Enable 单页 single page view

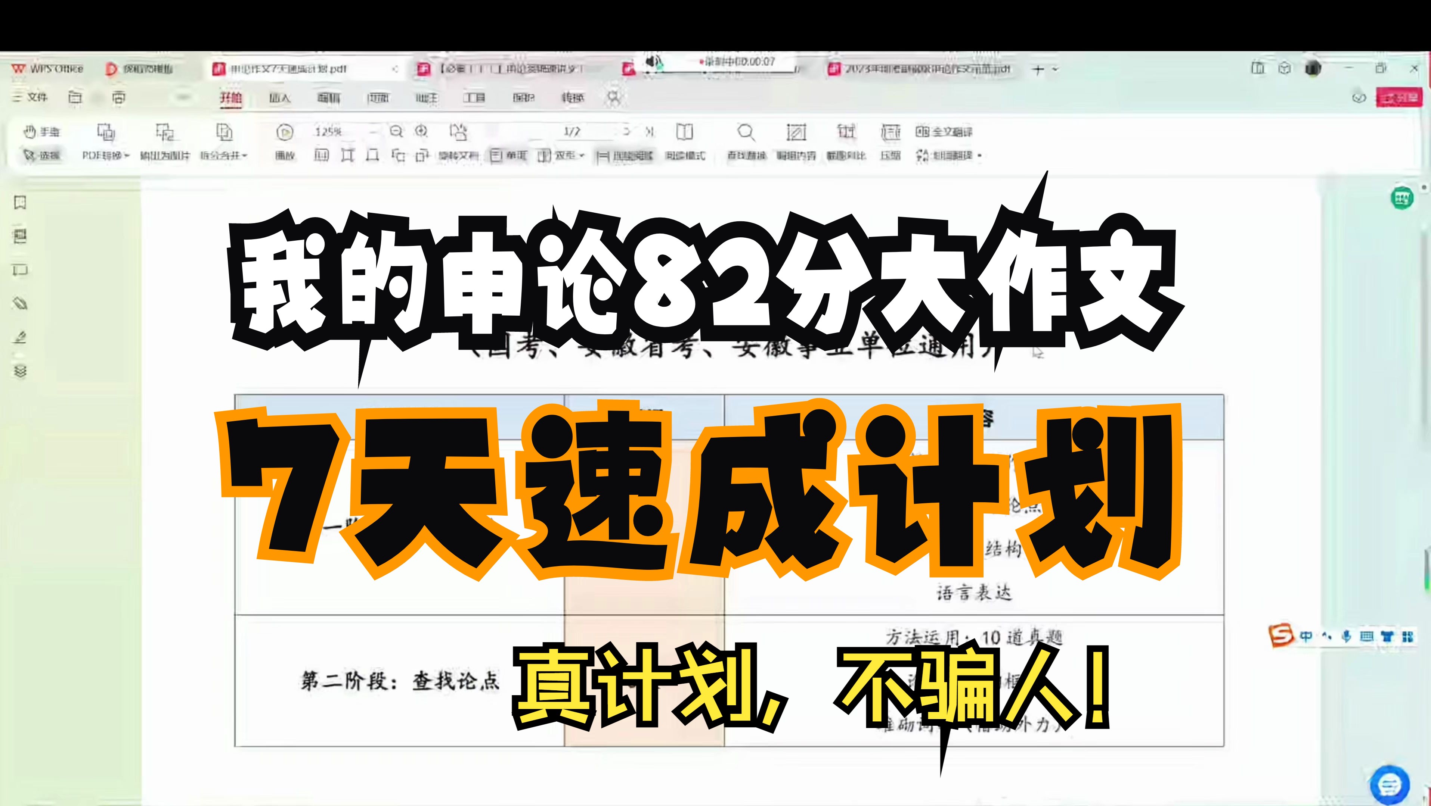509,156
